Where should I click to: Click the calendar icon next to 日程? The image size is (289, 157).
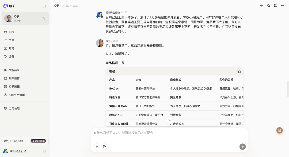coord(6,32)
